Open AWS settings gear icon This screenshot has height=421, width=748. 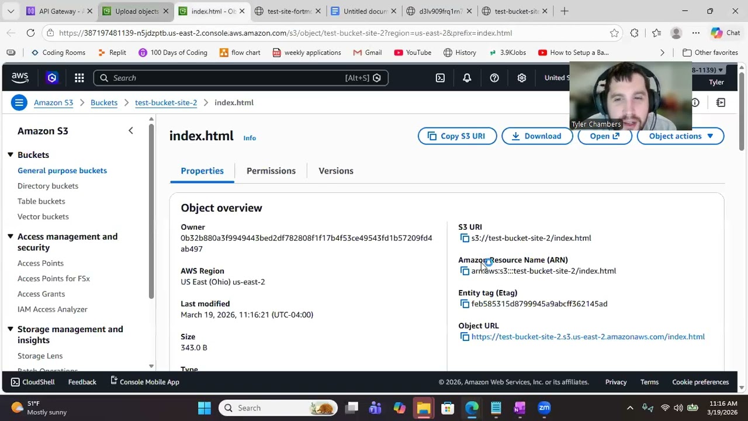(x=522, y=78)
